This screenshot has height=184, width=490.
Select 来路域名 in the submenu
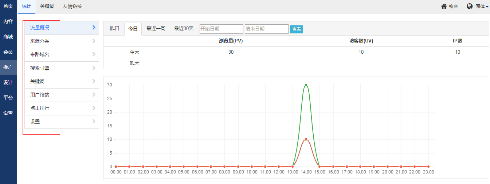[62, 54]
